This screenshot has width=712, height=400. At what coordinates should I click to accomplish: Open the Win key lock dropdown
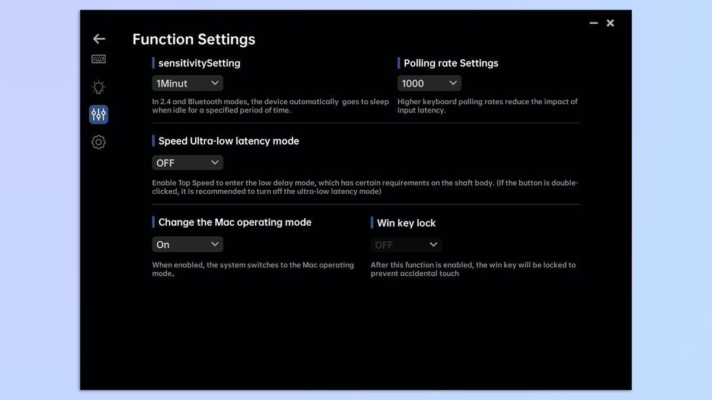pos(406,245)
